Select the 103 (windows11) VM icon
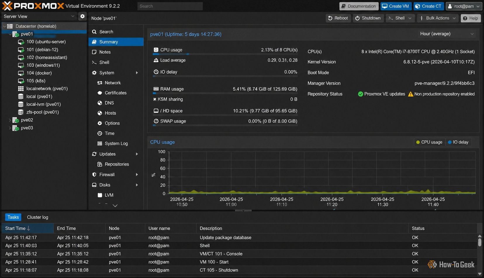Viewport: 484px width, 278px height. point(21,65)
